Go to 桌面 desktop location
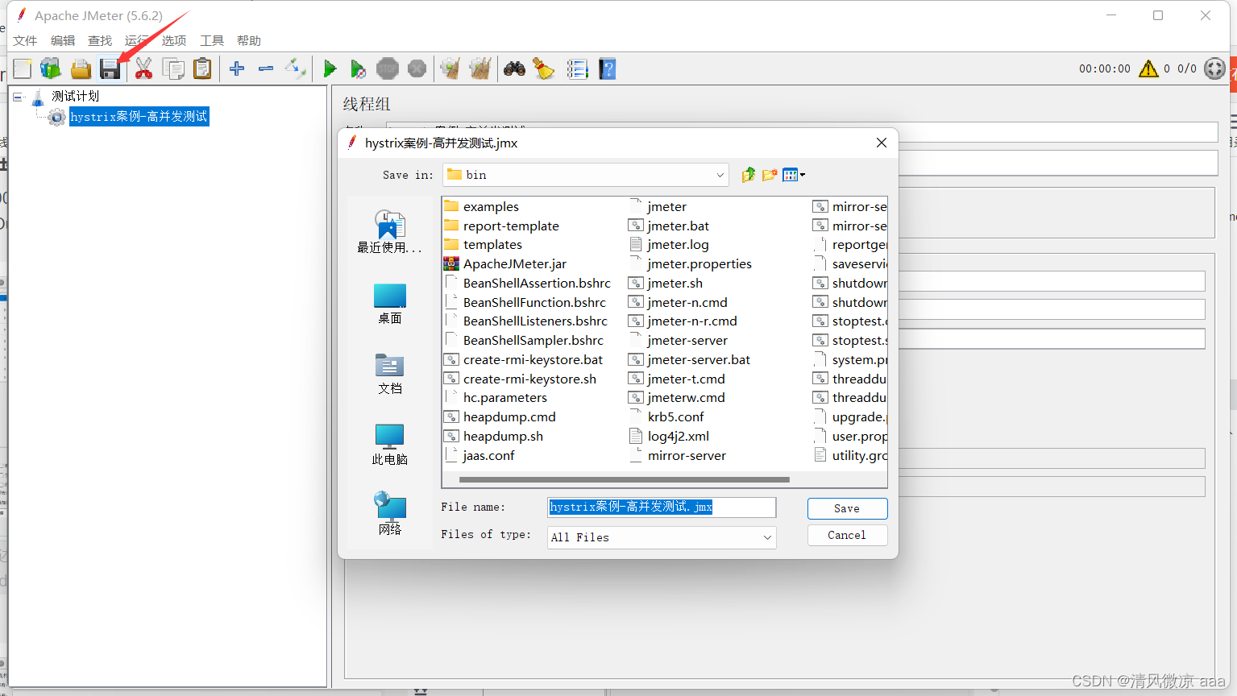 [390, 303]
